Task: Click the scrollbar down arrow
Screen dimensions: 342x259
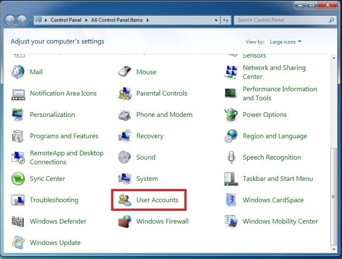Action: 334,249
